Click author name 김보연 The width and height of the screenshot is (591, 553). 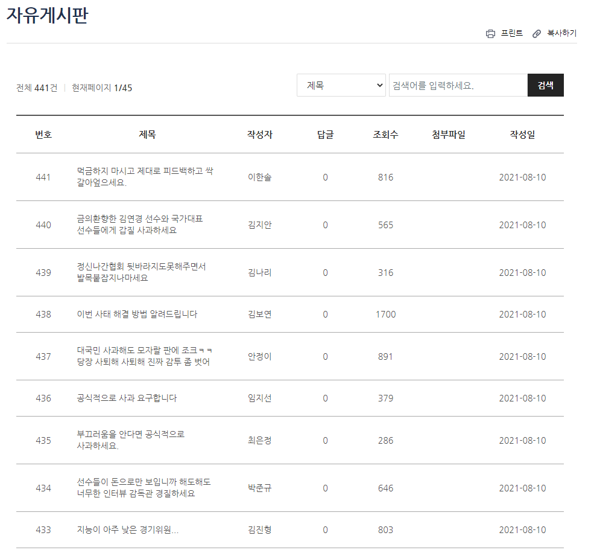(x=260, y=314)
